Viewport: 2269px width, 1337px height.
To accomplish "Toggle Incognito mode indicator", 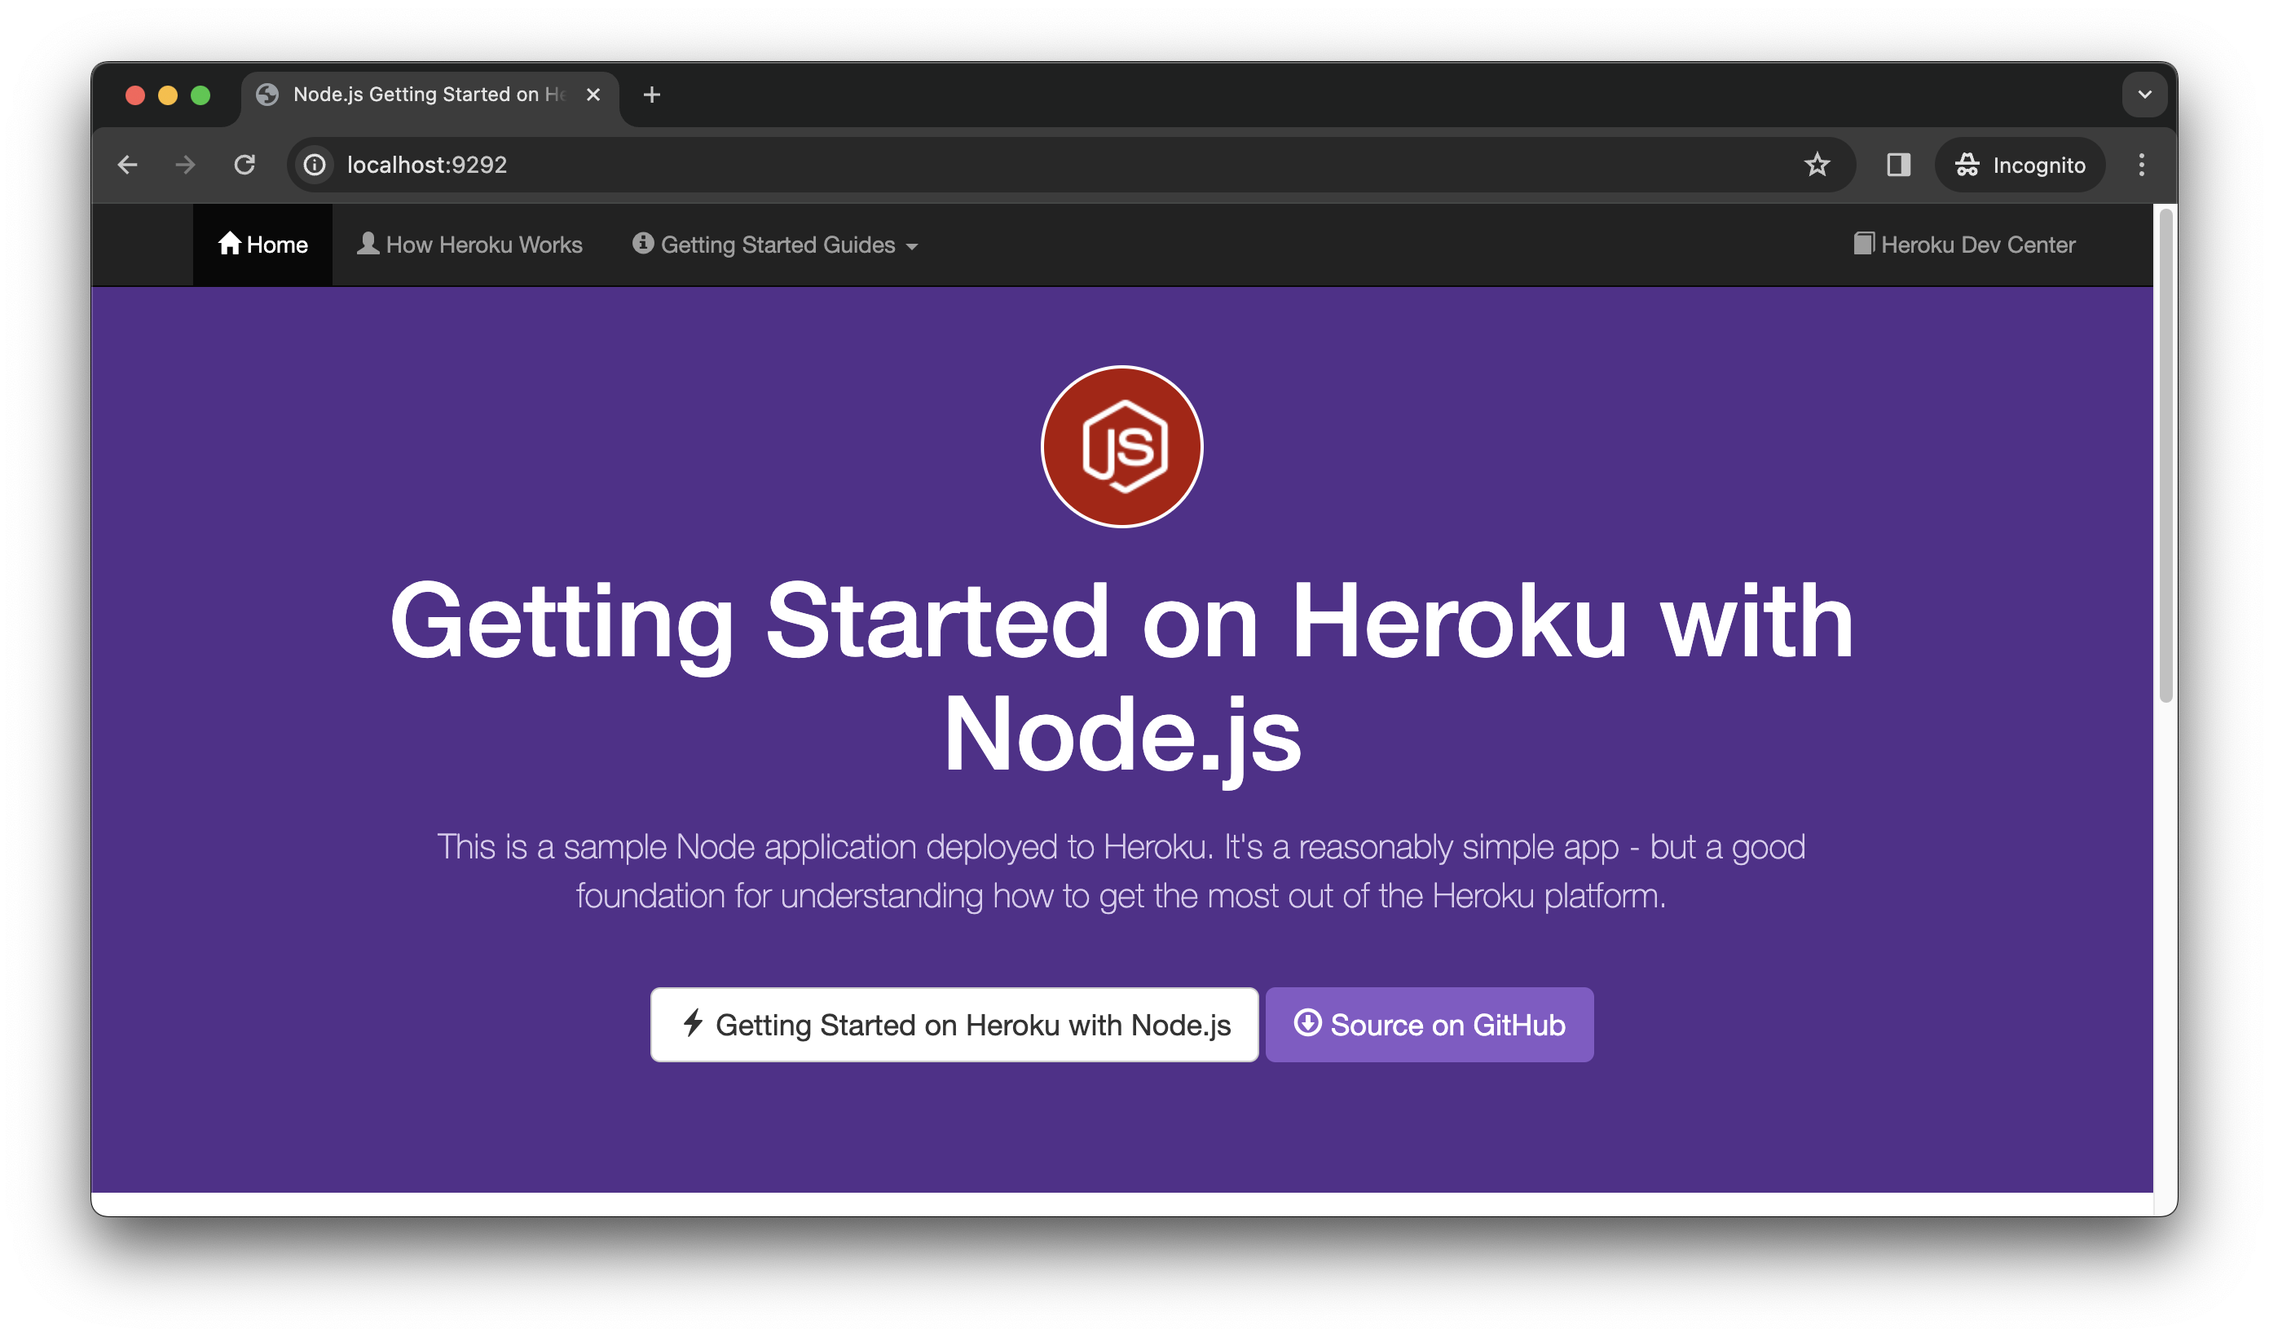I will click(x=2024, y=164).
